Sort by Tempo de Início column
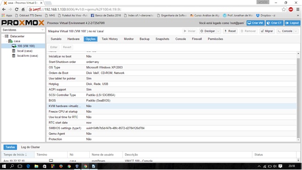Image resolution: width=302 pixels, height=170 pixels. pyautogui.click(x=18, y=155)
